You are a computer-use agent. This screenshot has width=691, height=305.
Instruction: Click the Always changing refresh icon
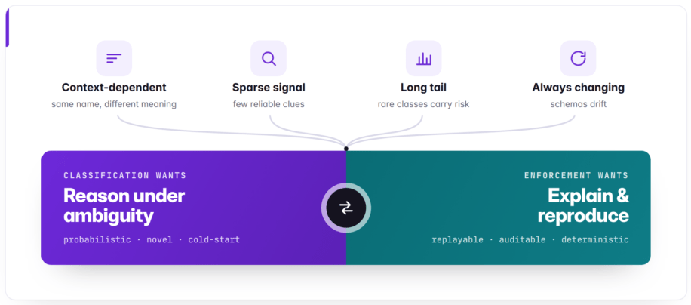(578, 58)
